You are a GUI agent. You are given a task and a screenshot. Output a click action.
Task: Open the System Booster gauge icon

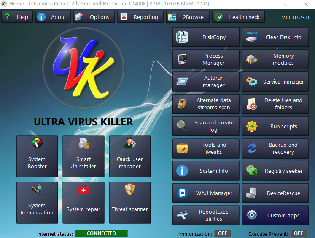37,144
